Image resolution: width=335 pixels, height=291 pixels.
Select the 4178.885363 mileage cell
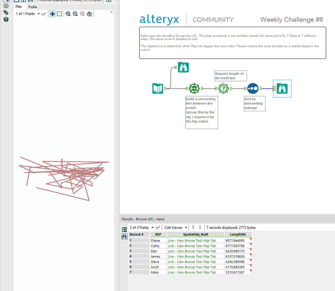238,267
